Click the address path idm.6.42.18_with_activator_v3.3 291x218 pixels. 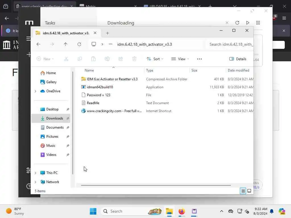coord(144,44)
